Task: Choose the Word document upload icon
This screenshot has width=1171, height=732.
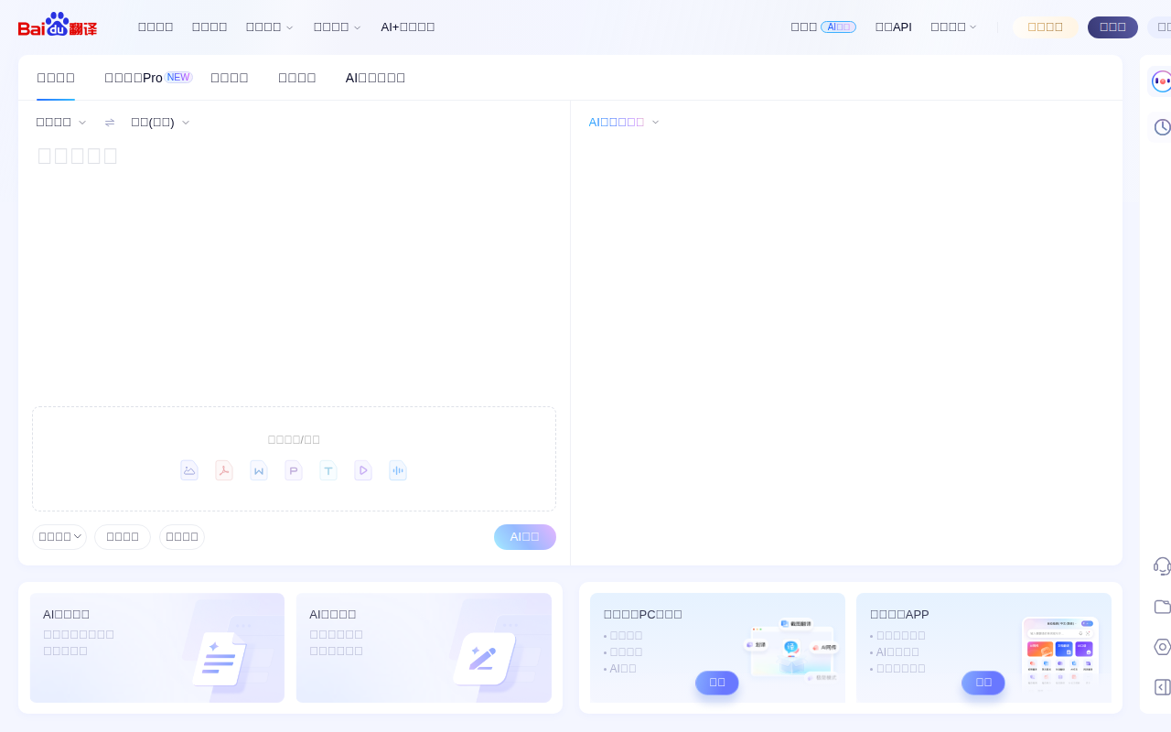Action: (x=259, y=470)
